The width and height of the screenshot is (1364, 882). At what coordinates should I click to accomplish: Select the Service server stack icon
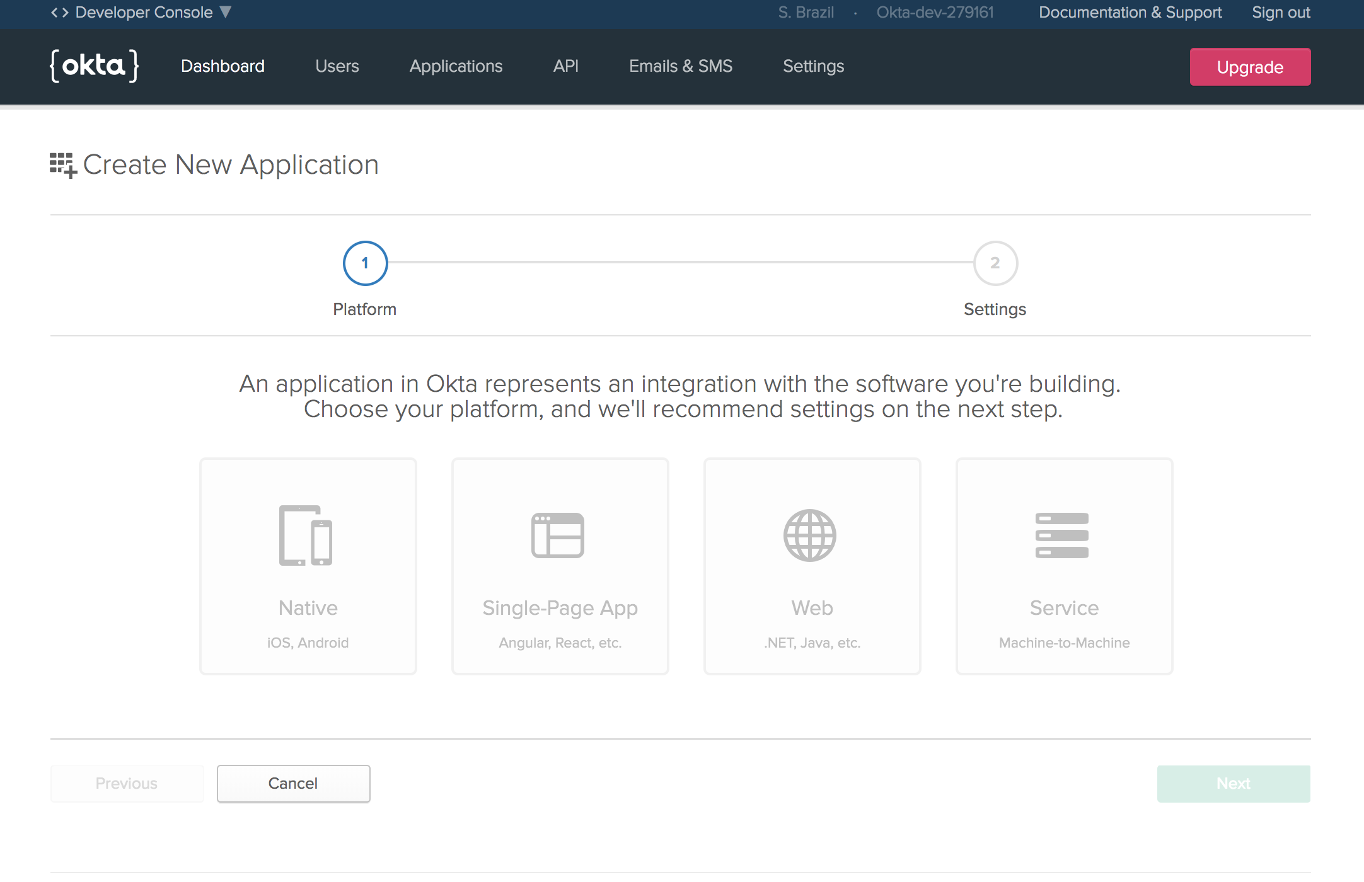[x=1062, y=535]
